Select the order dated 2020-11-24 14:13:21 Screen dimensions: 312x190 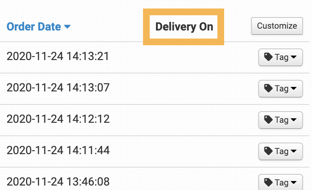point(58,56)
